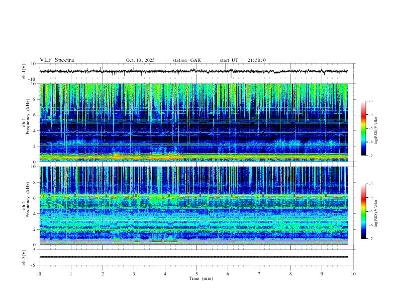Click the "station=GAK" label
This screenshot has height=307, width=398.
coord(186,60)
